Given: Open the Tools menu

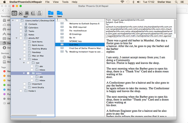Looking at the screenshot, I should click(65, 2).
